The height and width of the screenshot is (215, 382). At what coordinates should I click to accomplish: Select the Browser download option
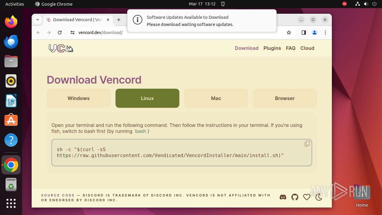285,98
